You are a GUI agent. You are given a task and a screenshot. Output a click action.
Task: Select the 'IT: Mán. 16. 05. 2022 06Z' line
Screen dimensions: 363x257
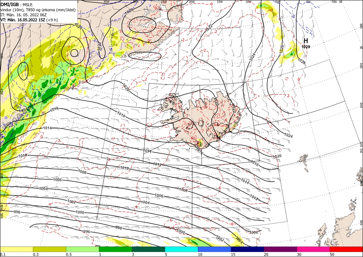(23, 15)
